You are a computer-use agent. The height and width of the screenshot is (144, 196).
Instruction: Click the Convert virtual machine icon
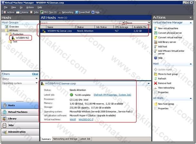point(155,38)
